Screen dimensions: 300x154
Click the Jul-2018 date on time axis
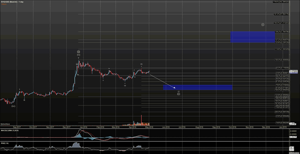point(182,127)
